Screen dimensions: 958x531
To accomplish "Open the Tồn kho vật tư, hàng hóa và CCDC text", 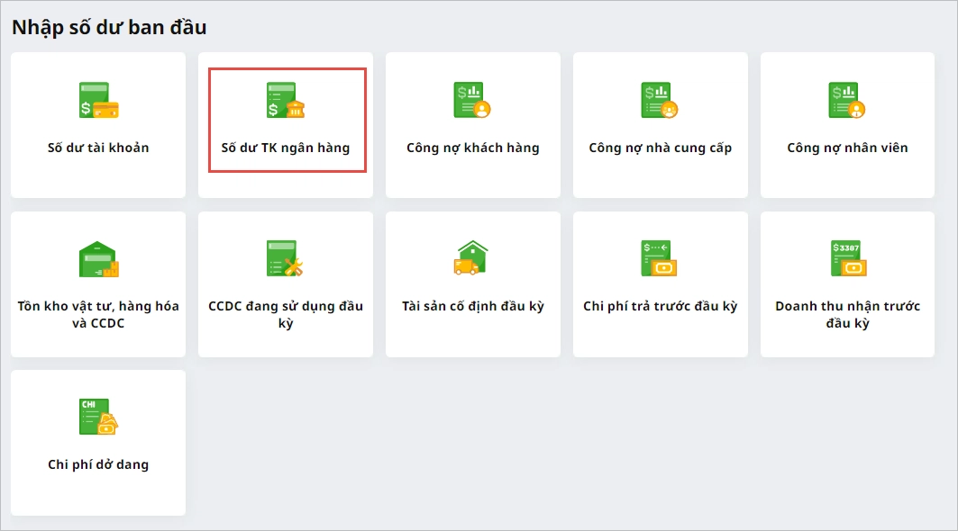I will [98, 314].
